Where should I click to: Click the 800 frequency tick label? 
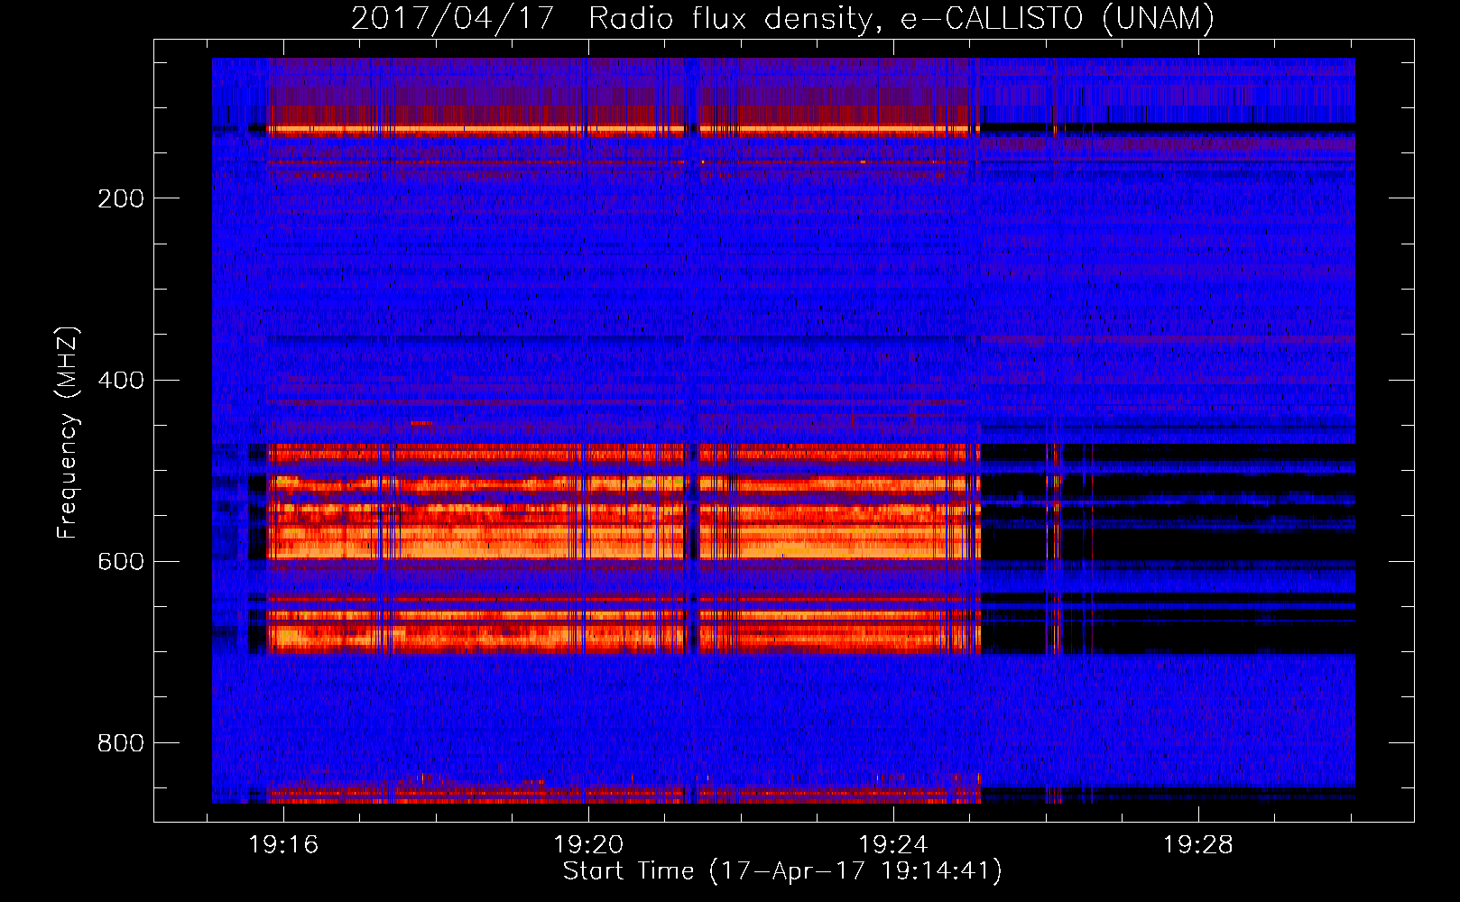pyautogui.click(x=121, y=742)
